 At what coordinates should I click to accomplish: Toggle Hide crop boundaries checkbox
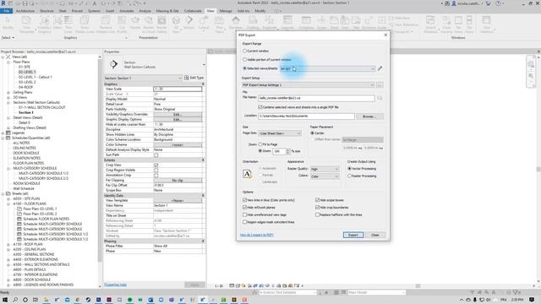[317, 208]
